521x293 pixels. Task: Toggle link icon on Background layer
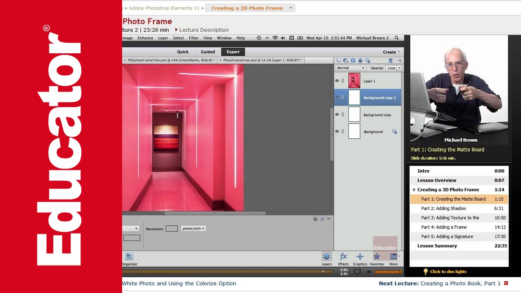[x=343, y=131]
